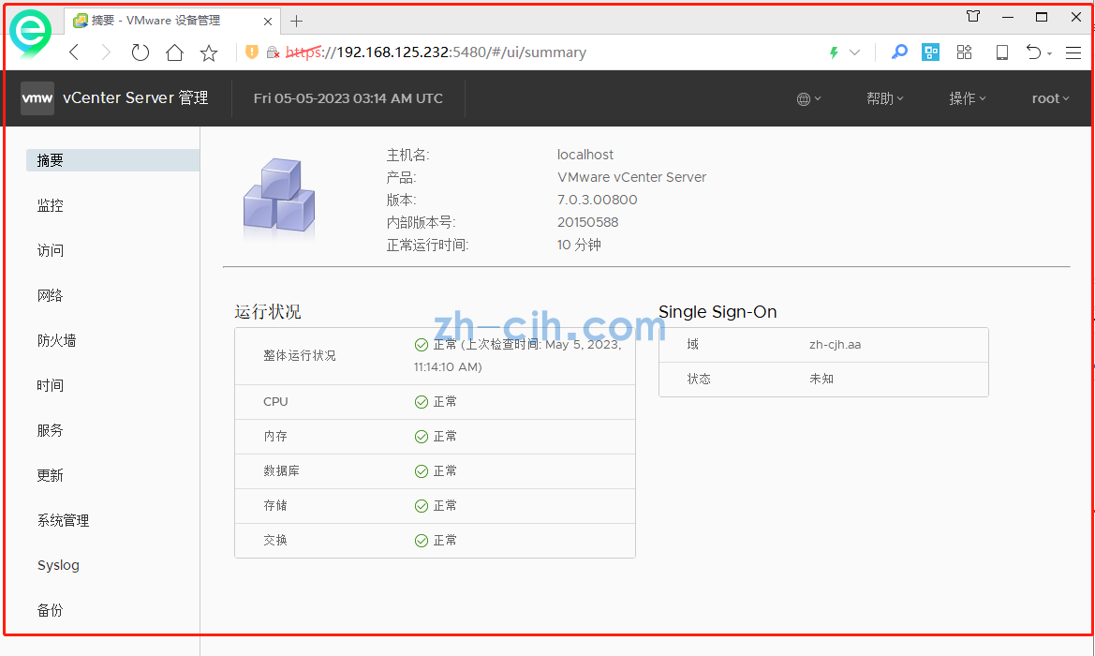The image size is (1095, 656).
Task: Click hostname value localhost
Action: [585, 155]
